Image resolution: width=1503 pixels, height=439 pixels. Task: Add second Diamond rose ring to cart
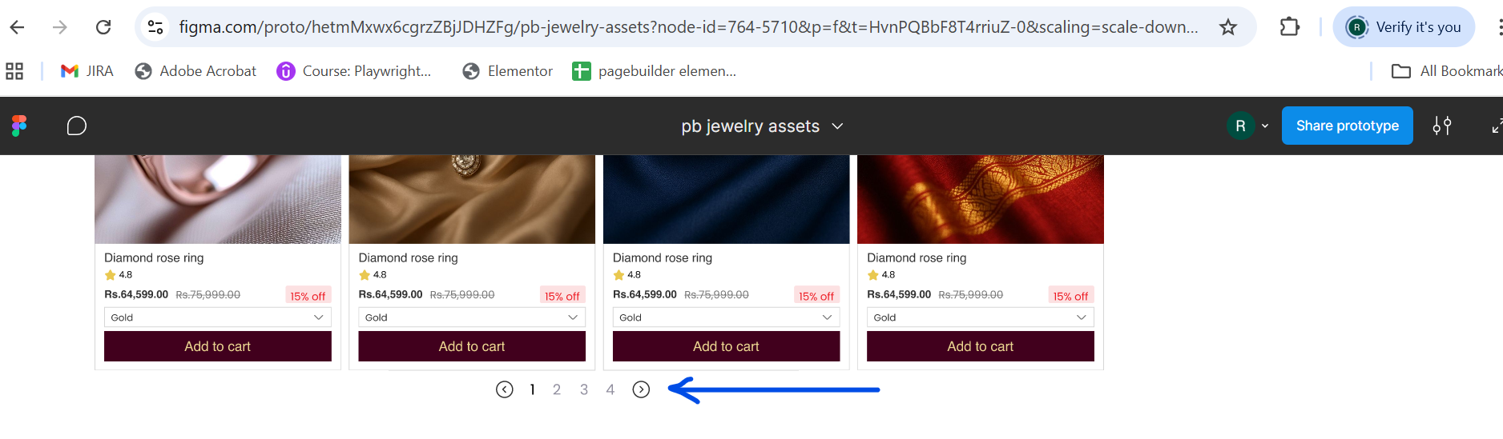click(472, 346)
